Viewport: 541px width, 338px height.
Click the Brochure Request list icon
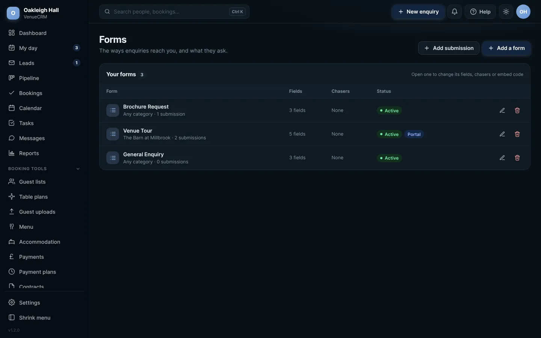pyautogui.click(x=113, y=110)
